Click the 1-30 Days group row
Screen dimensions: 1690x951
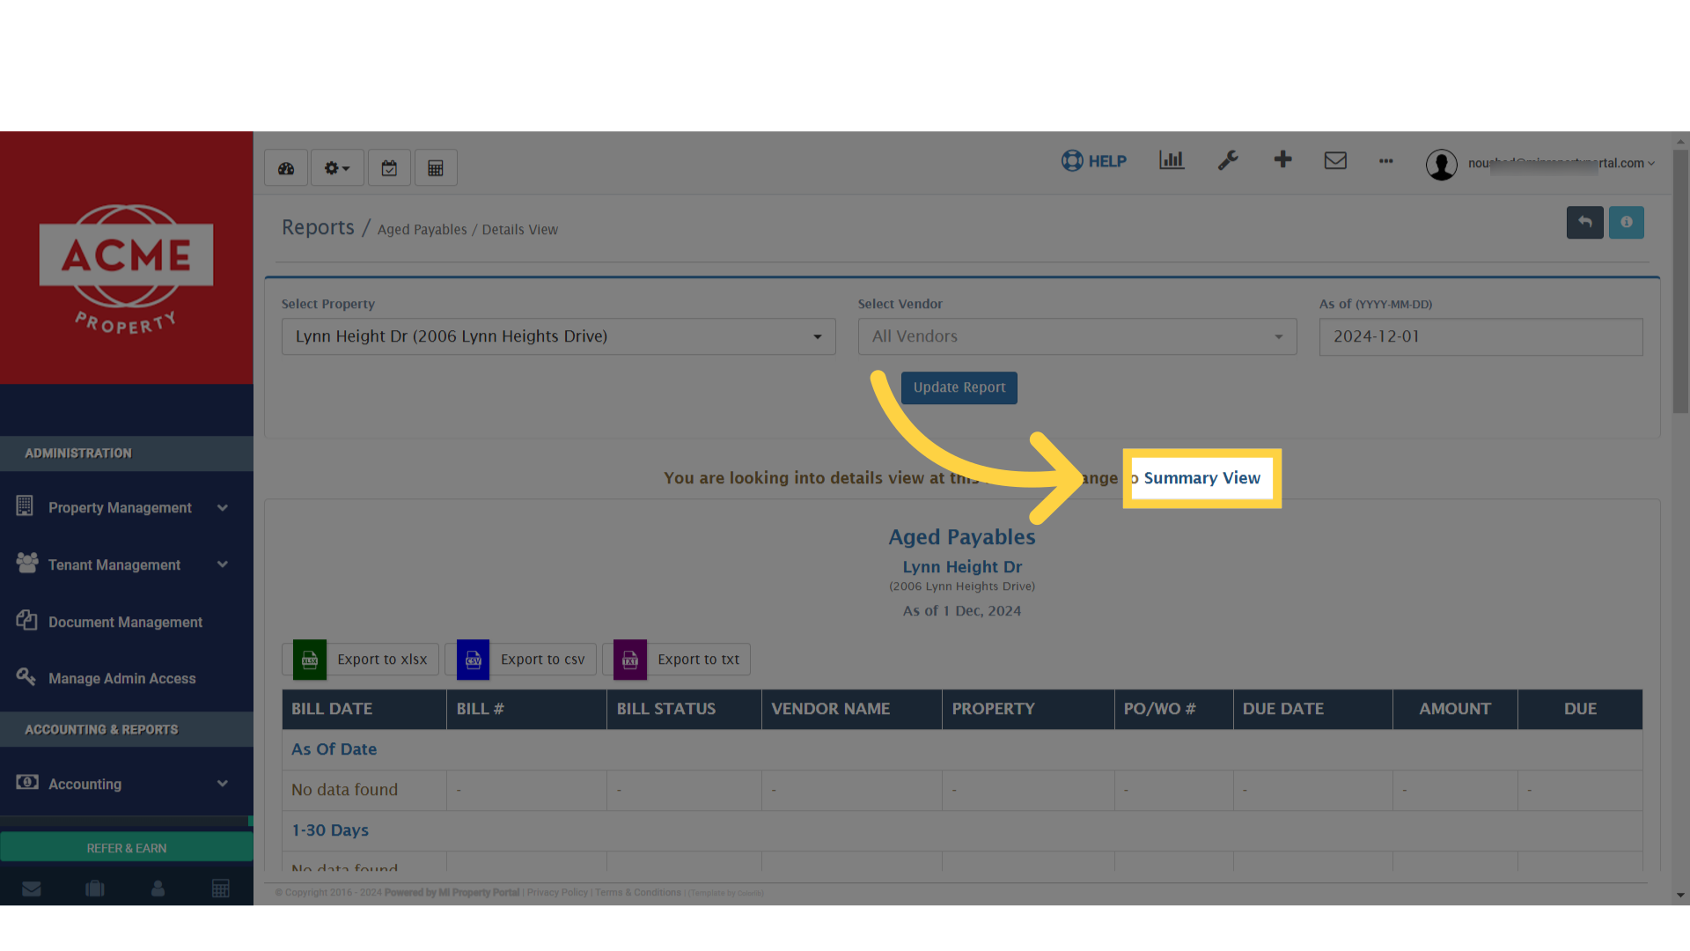point(962,830)
